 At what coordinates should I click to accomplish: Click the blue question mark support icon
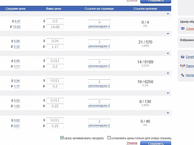[x=182, y=56]
